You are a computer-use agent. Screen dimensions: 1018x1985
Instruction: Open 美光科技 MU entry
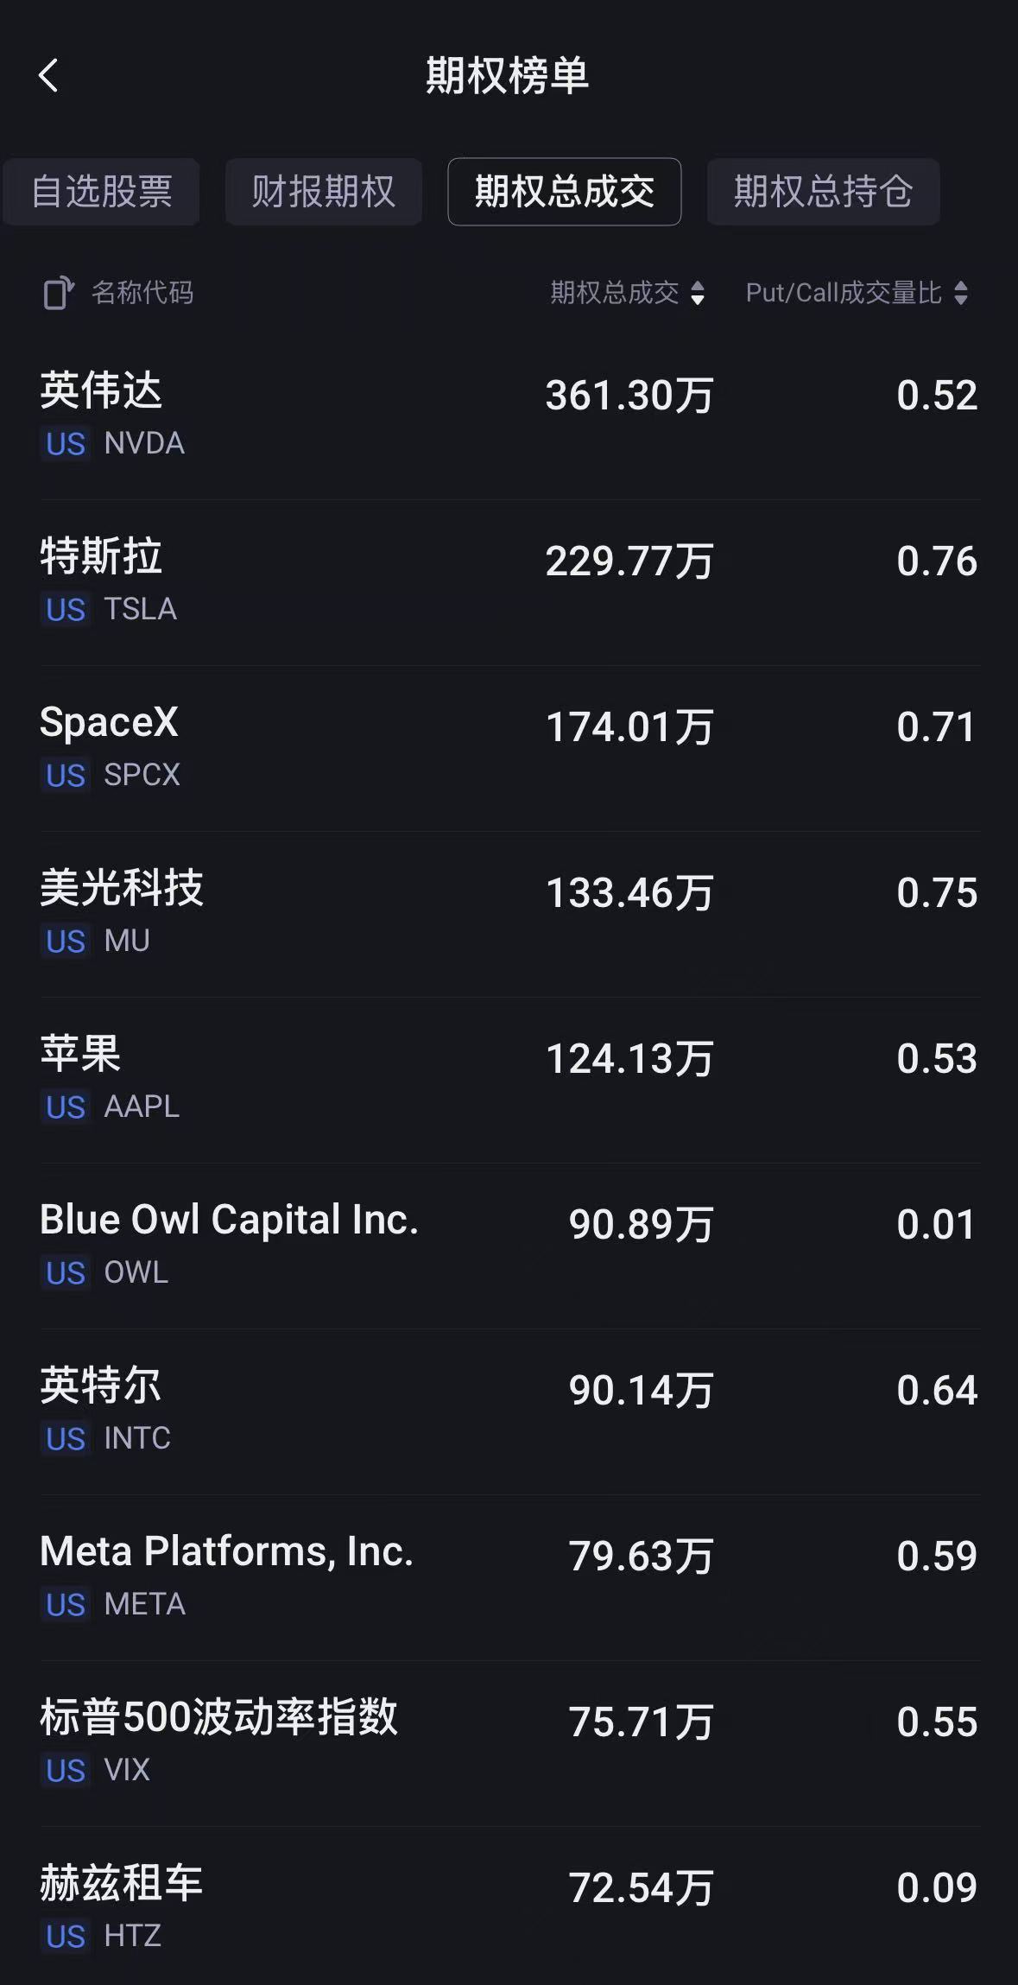[509, 915]
